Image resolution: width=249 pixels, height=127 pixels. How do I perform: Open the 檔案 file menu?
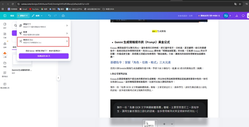12,16
